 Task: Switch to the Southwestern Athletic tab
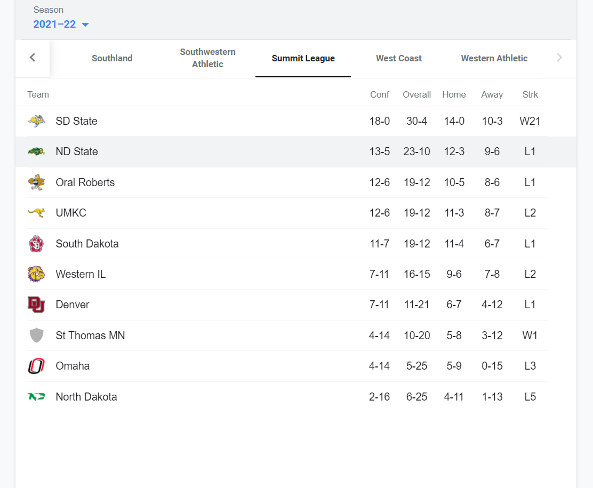point(207,58)
